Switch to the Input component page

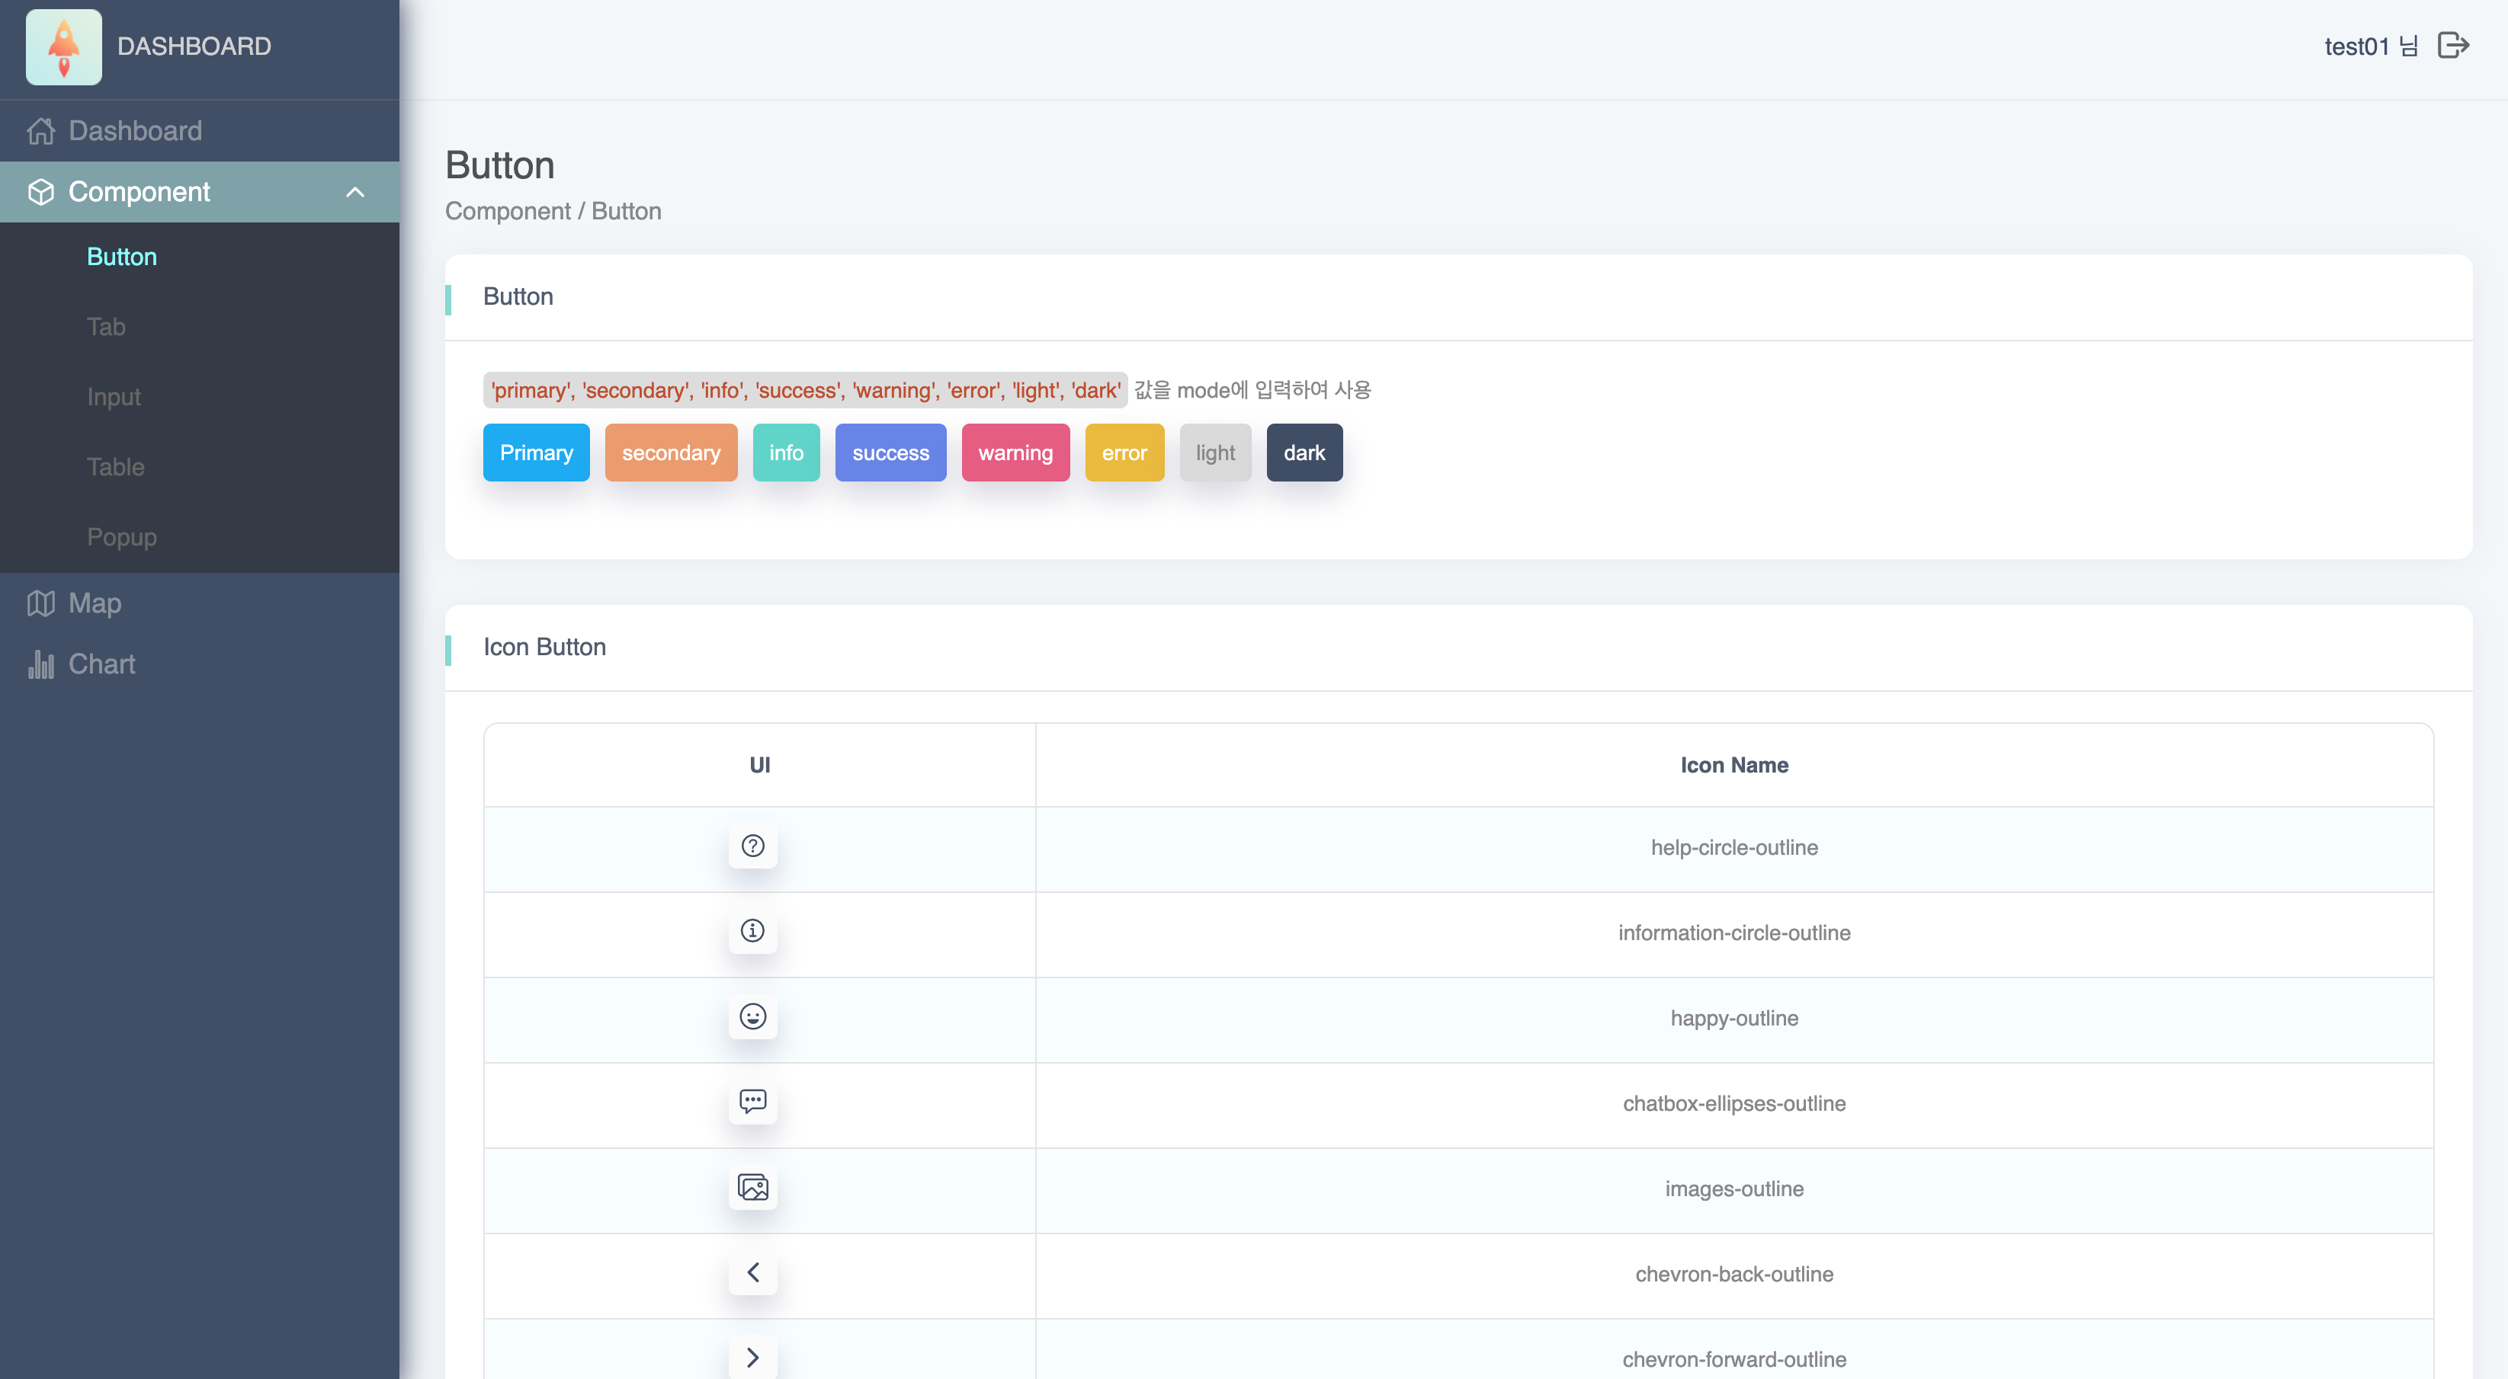pyautogui.click(x=113, y=396)
